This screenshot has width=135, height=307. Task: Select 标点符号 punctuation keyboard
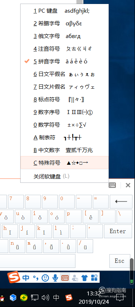64,100
